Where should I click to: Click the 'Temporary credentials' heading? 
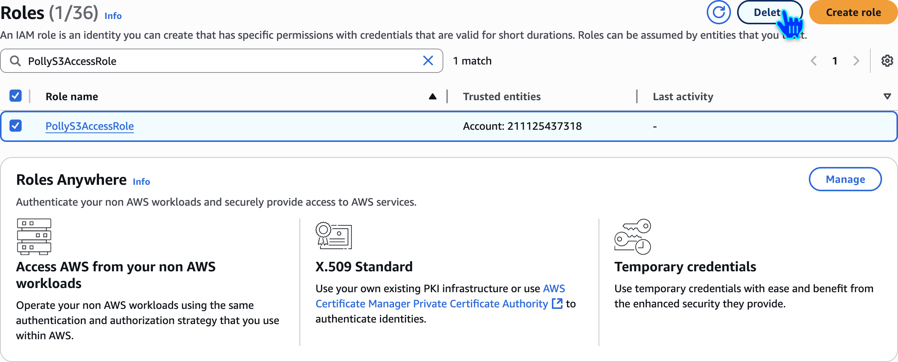pos(685,267)
